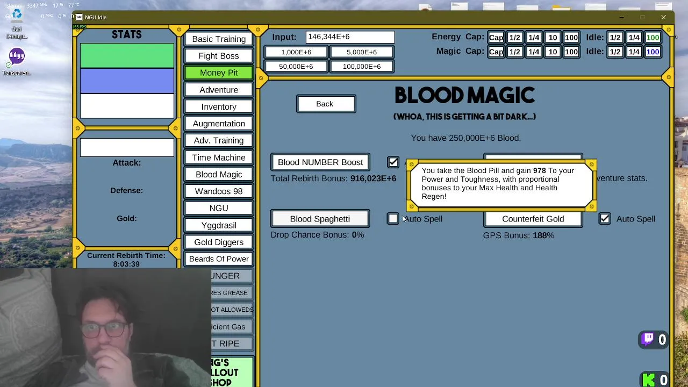Enable Auto Spell for Blood Spaghetti

tap(393, 219)
